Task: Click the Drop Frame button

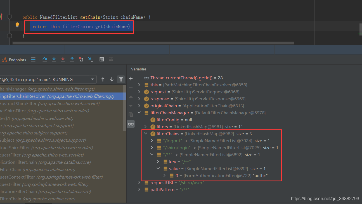Action: tap(81, 59)
